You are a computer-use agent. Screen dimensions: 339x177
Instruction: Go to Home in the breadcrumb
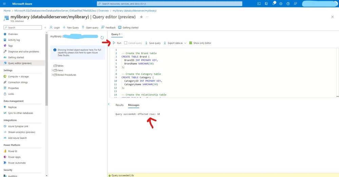(7, 11)
